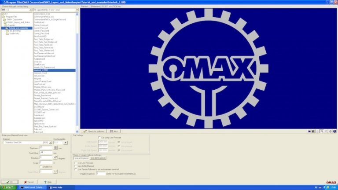The height and width of the screenshot is (190, 338).
Task: Check the Very Brittle Material option
Action: pos(76,166)
